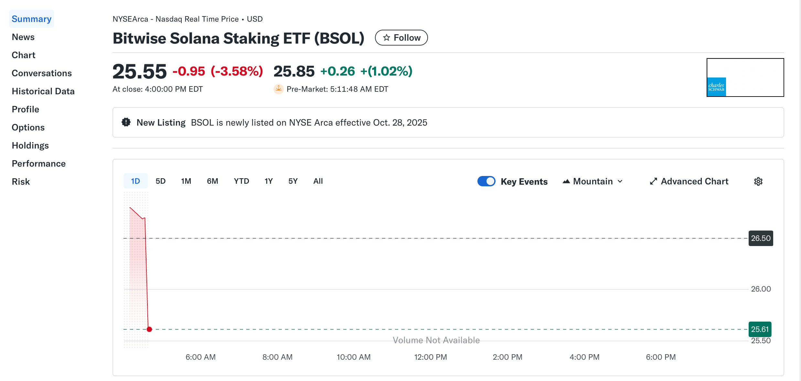Screen dimensions: 801x381
Task: Click the Follow star icon
Action: point(387,37)
